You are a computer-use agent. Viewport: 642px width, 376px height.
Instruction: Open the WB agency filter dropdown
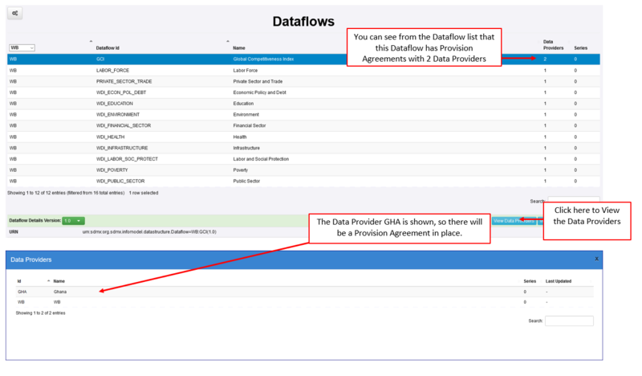click(22, 48)
